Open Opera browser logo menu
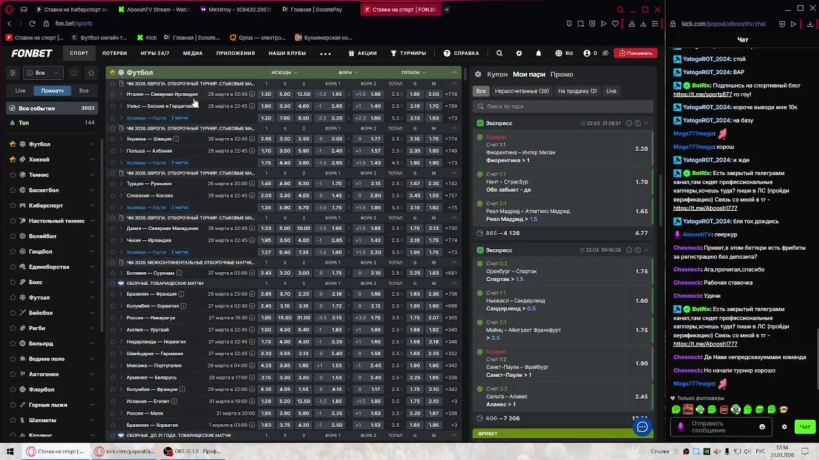This screenshot has height=460, width=819. coord(9,10)
